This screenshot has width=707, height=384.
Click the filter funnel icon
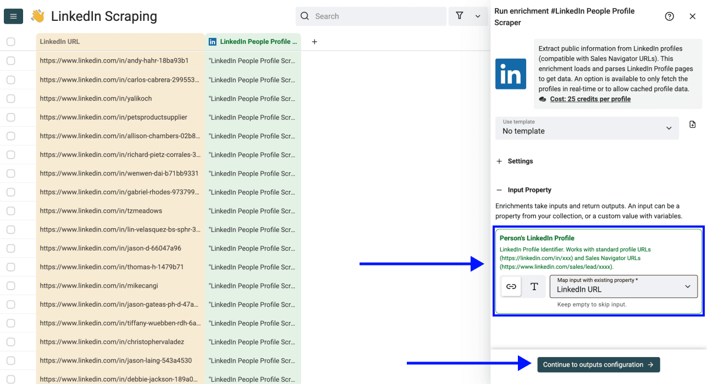coord(460,16)
